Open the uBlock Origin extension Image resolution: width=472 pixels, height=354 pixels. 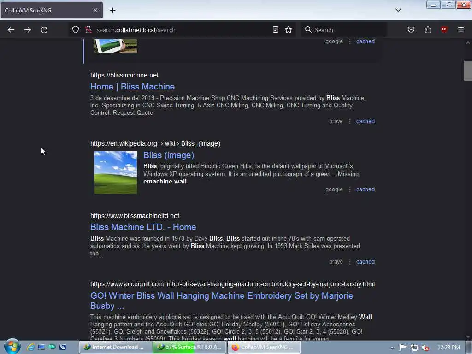coord(444,29)
